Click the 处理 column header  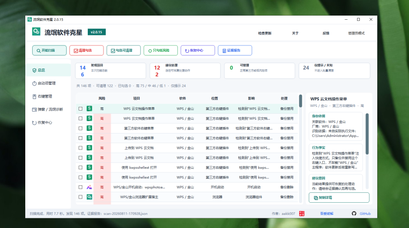click(284, 98)
